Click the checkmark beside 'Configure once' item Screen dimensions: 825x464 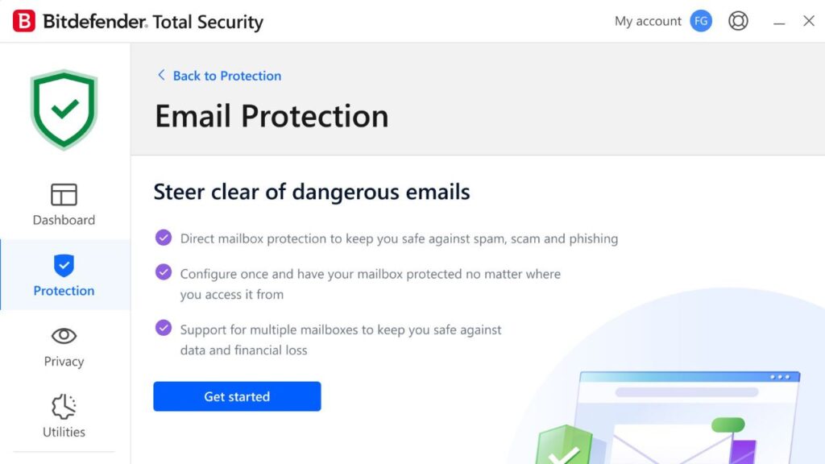pyautogui.click(x=164, y=274)
